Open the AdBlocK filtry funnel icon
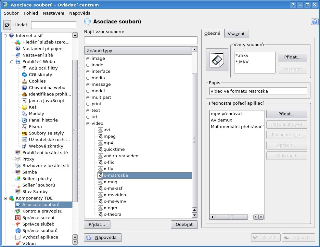 point(24,68)
